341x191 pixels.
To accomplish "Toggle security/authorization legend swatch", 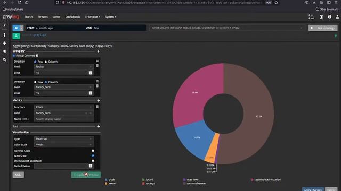I will click(252, 180).
